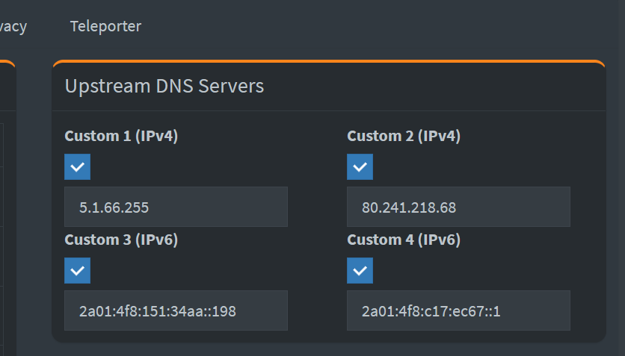625x356 pixels.
Task: Click the Upstream DNS Servers heading
Action: [x=164, y=86]
